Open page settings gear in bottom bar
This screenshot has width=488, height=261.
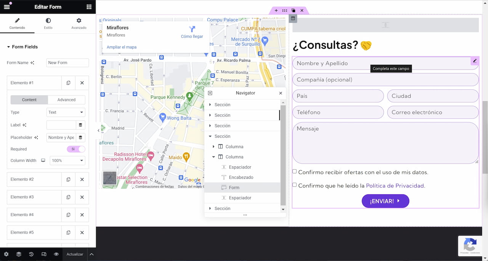point(6,254)
